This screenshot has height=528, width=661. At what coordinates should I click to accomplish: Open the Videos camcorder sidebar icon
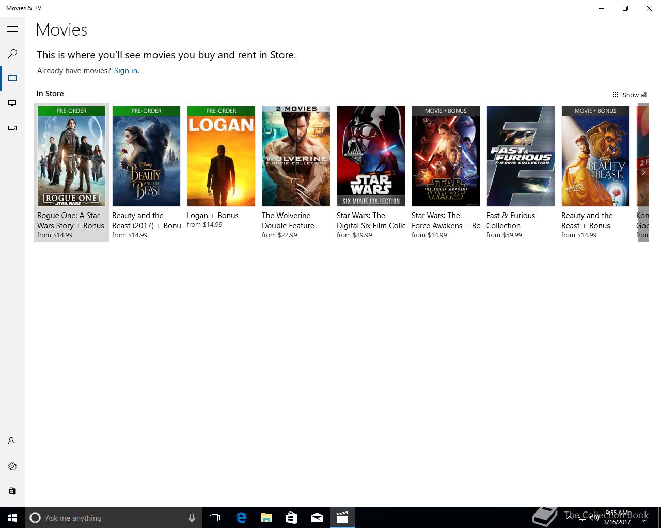point(12,128)
